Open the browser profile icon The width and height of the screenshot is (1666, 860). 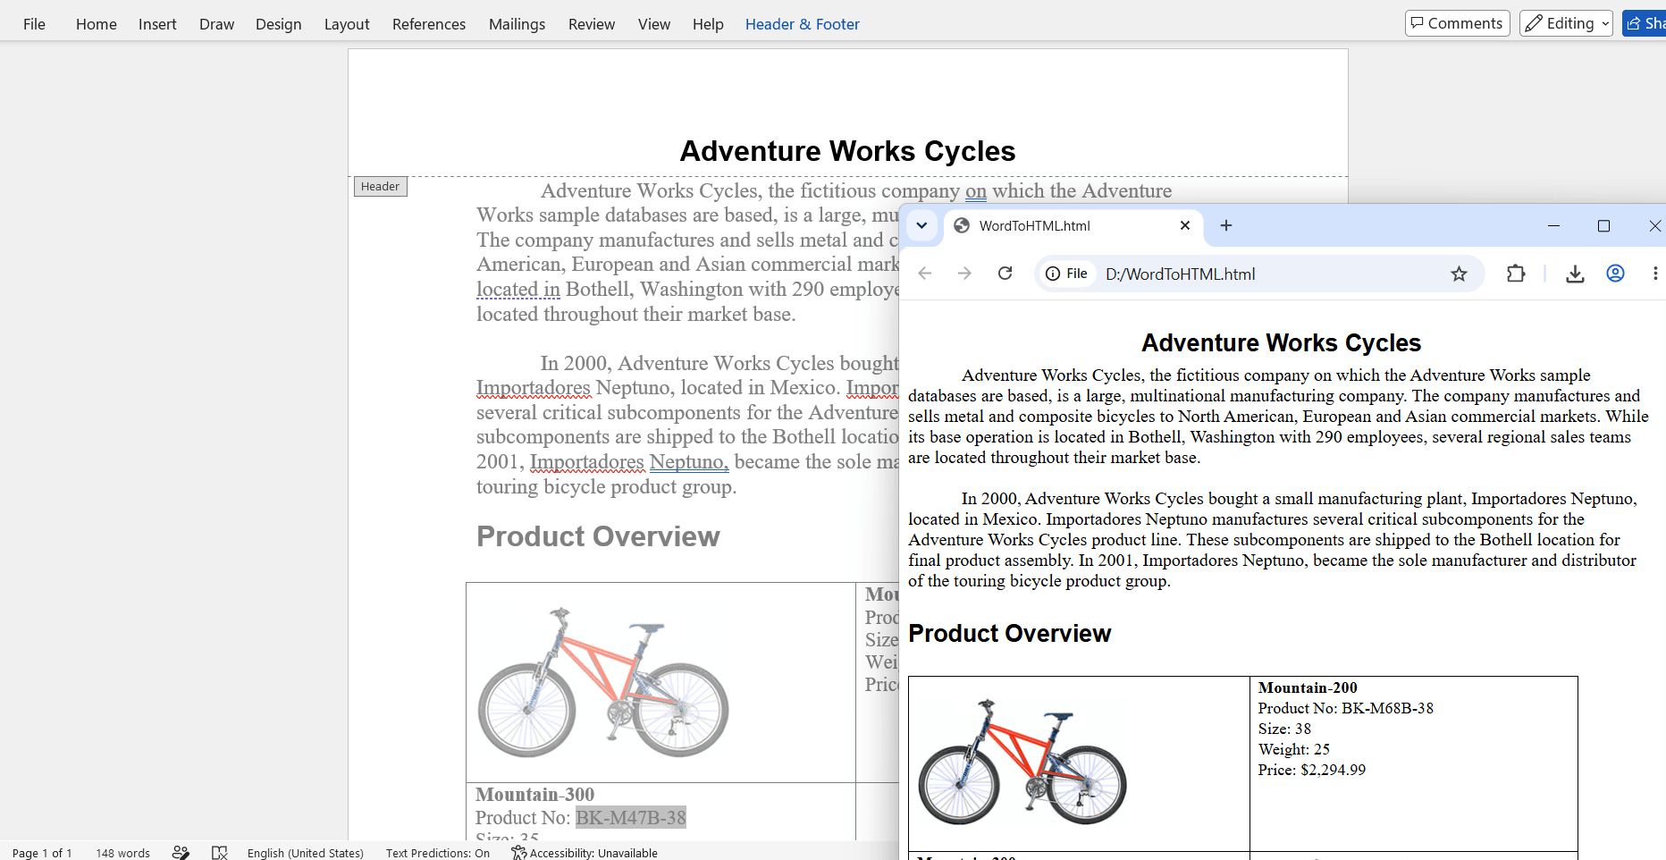coord(1615,274)
